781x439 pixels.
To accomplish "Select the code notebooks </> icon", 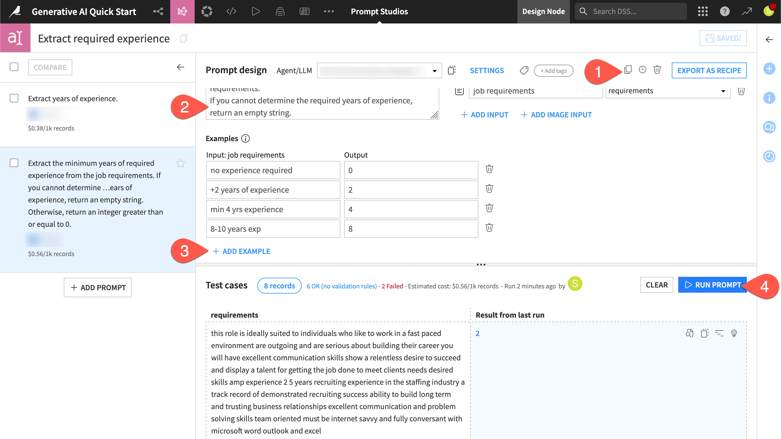I will 231,11.
